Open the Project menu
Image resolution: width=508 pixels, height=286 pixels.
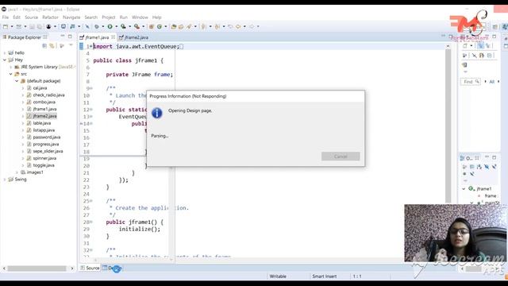point(109,17)
